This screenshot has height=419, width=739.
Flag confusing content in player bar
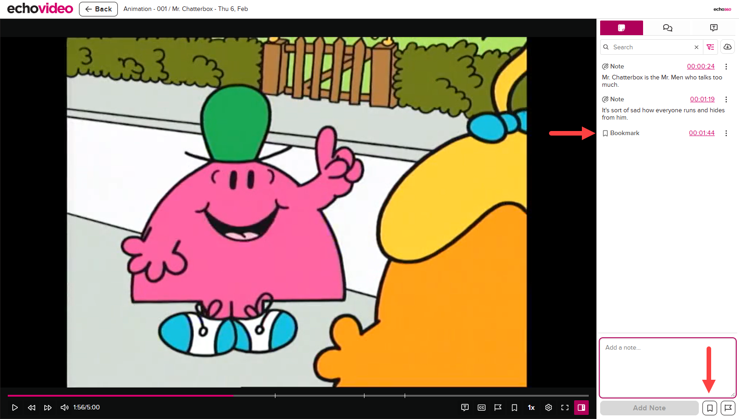click(498, 408)
